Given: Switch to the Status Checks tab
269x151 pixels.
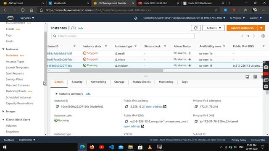Looking at the screenshot, I should (x=142, y=82).
